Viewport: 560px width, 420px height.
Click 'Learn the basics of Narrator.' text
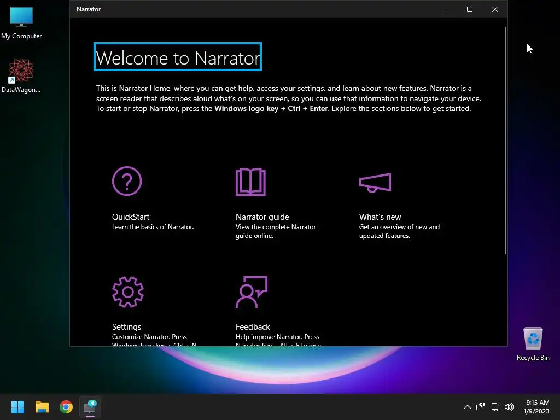pos(153,227)
